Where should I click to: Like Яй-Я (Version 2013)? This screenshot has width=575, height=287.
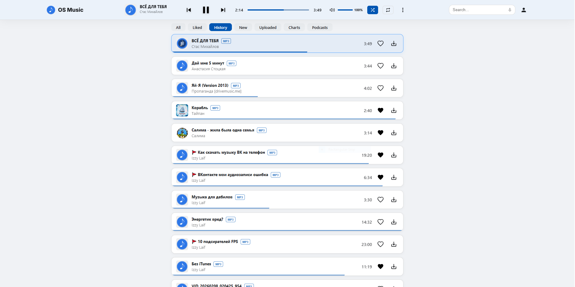[381, 88]
